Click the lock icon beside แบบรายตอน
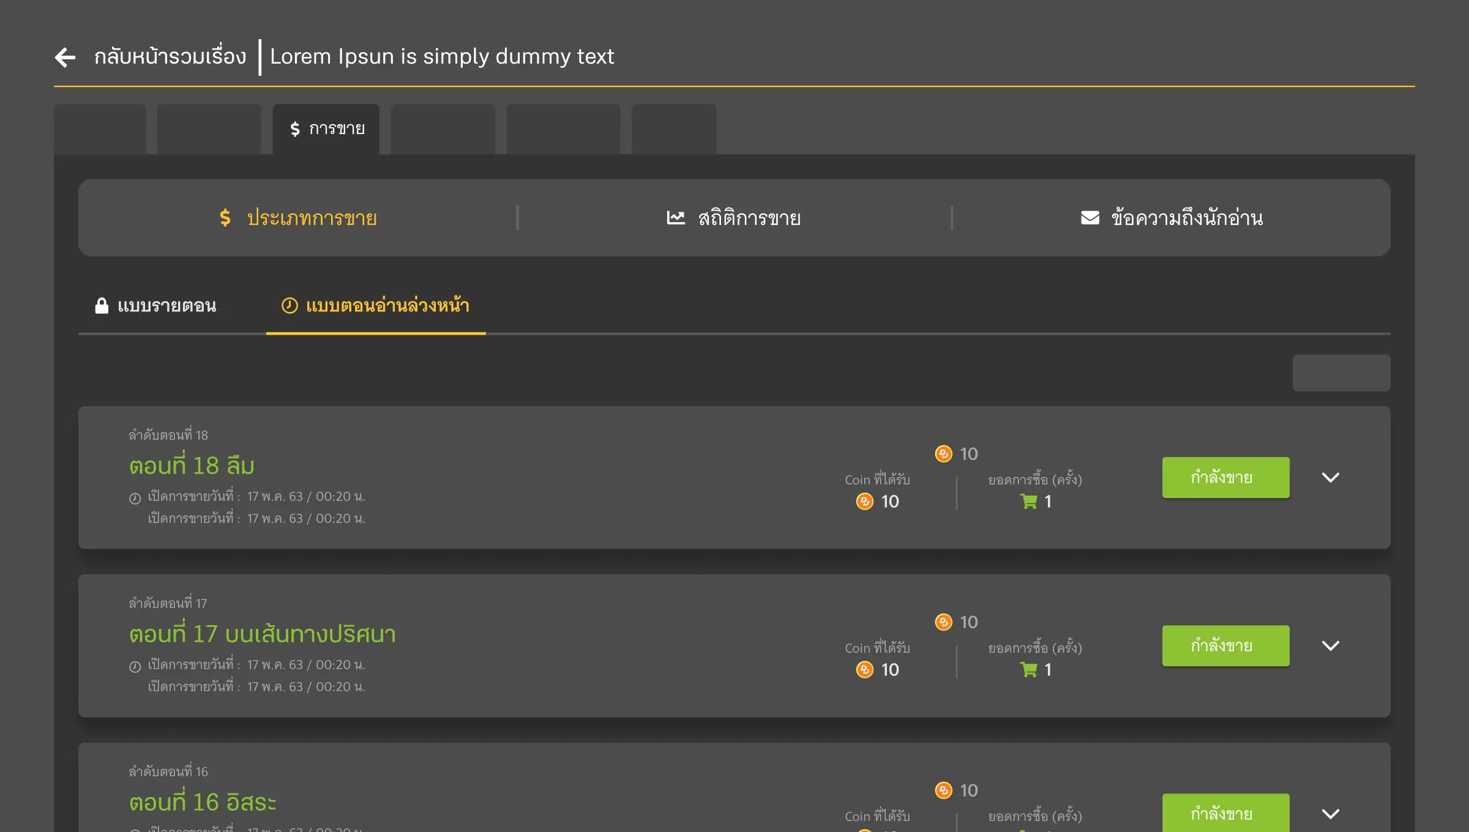The height and width of the screenshot is (832, 1469). click(102, 305)
